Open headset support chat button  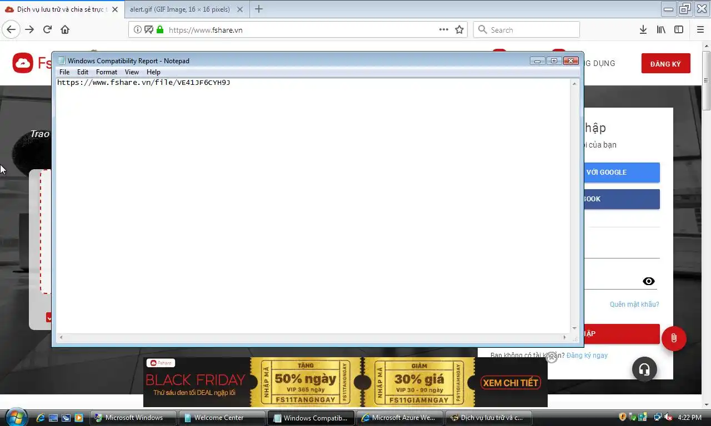[x=644, y=369]
